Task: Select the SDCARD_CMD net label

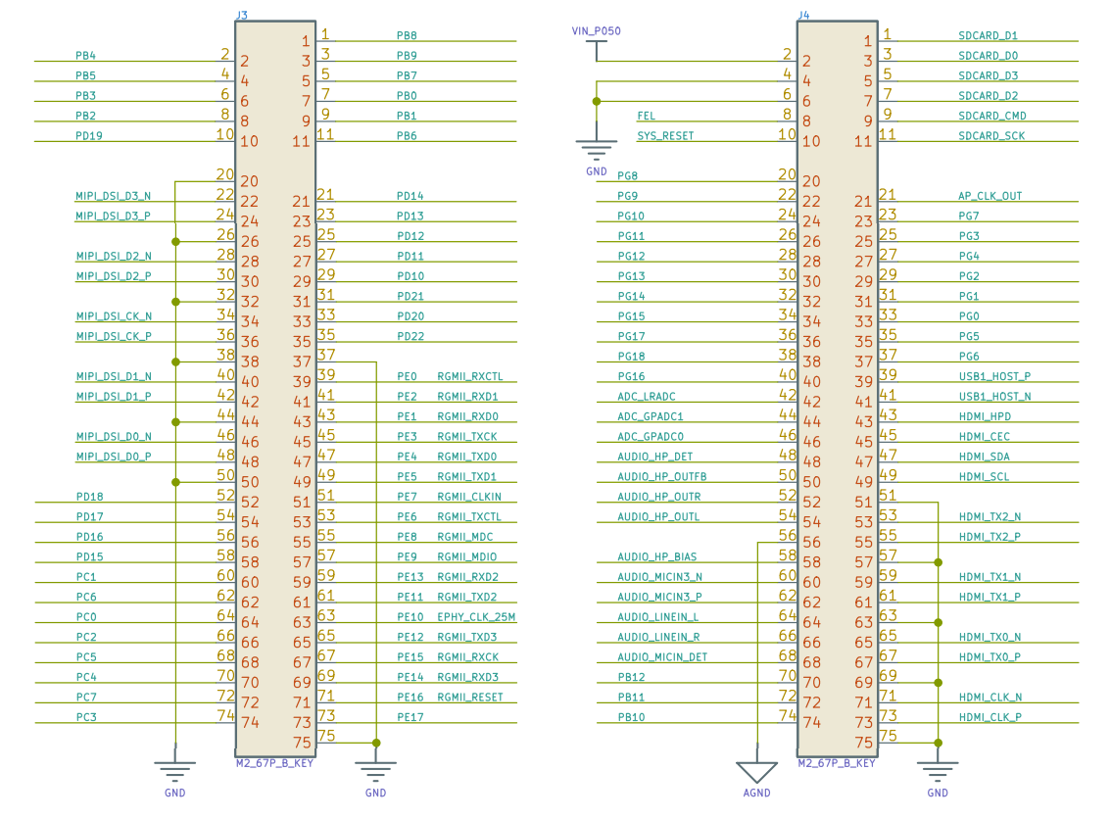Action: coord(991,116)
